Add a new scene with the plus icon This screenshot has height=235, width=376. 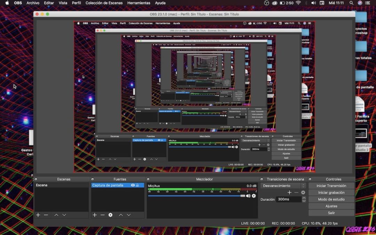38,215
